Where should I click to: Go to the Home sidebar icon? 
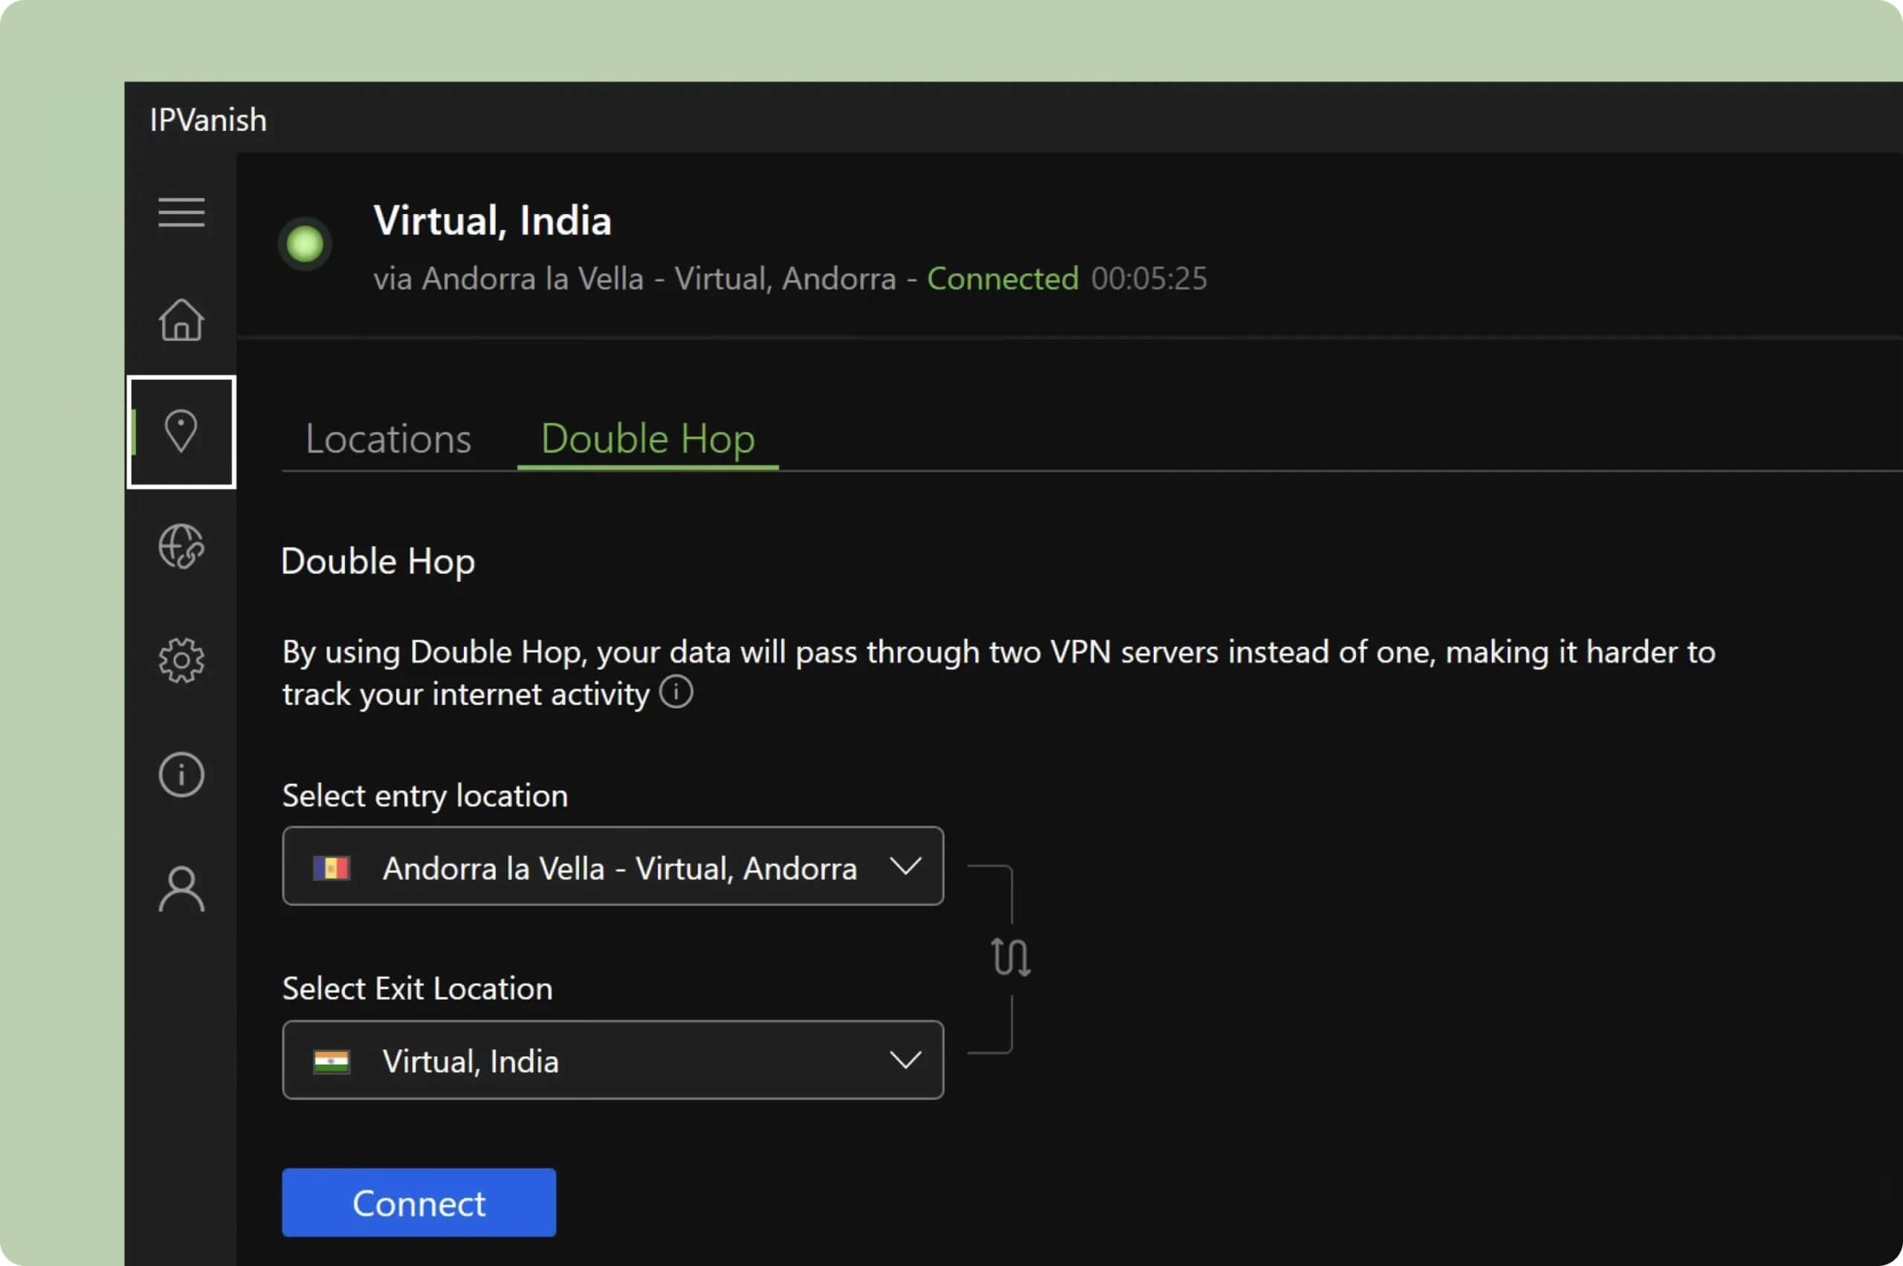click(181, 319)
